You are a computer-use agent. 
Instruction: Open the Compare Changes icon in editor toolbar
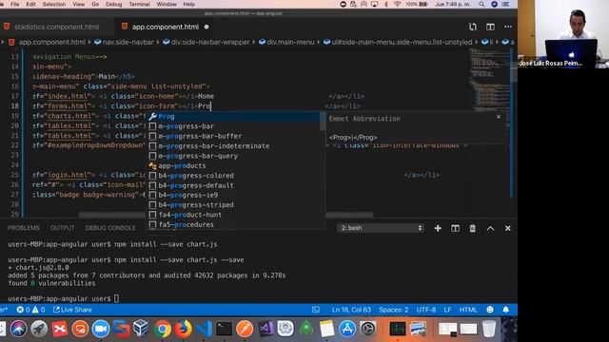472,27
